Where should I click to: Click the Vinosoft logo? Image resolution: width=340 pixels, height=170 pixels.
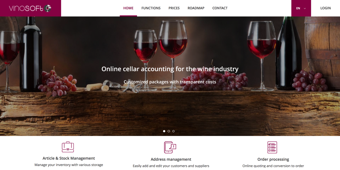point(30,8)
